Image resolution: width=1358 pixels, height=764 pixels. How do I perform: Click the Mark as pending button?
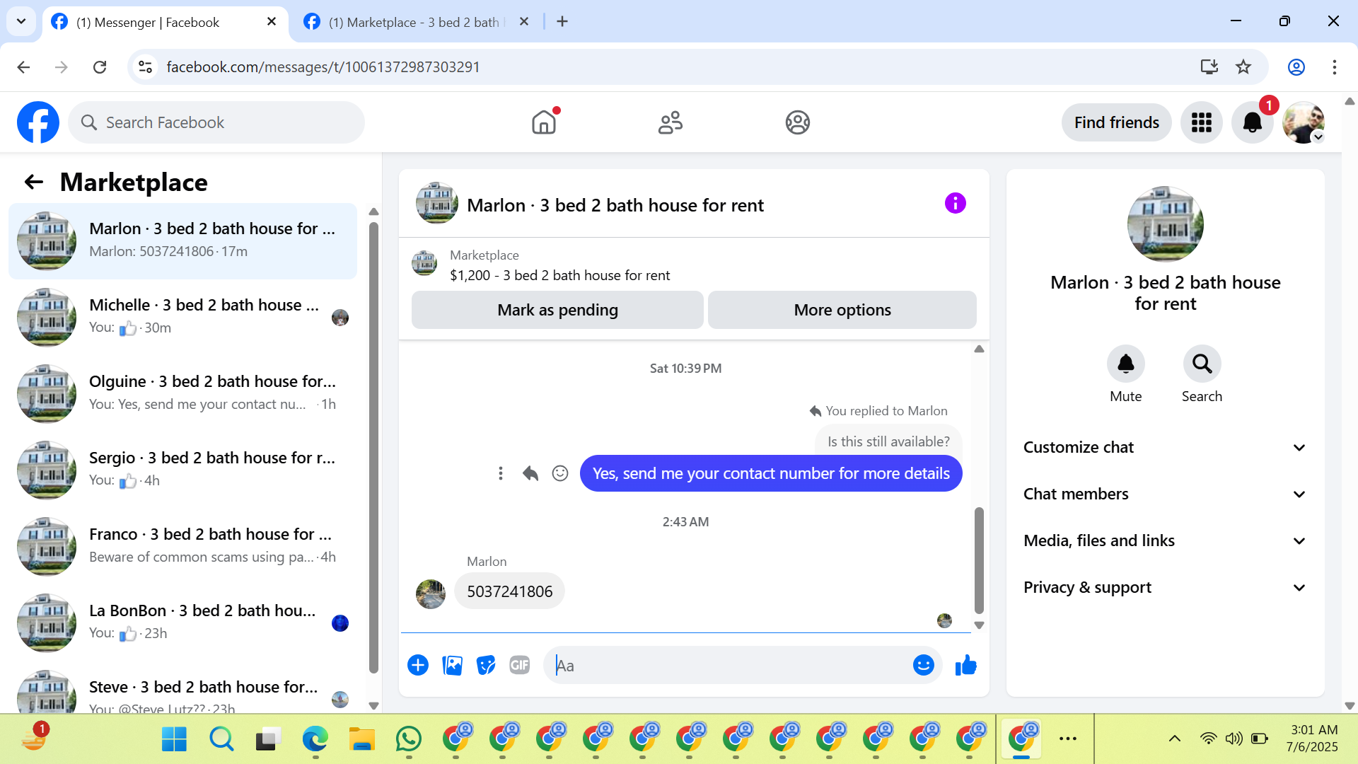coord(557,310)
